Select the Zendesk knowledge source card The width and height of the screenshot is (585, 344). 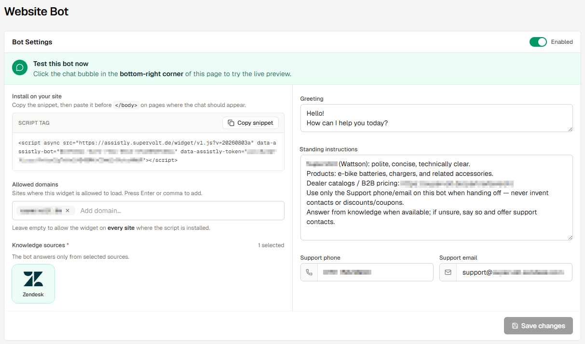[x=33, y=284]
